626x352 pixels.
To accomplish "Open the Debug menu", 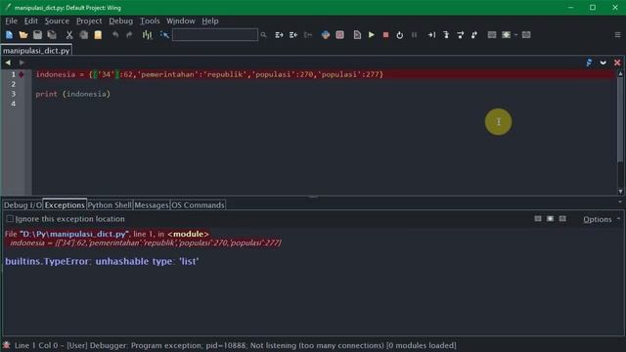I will [120, 21].
